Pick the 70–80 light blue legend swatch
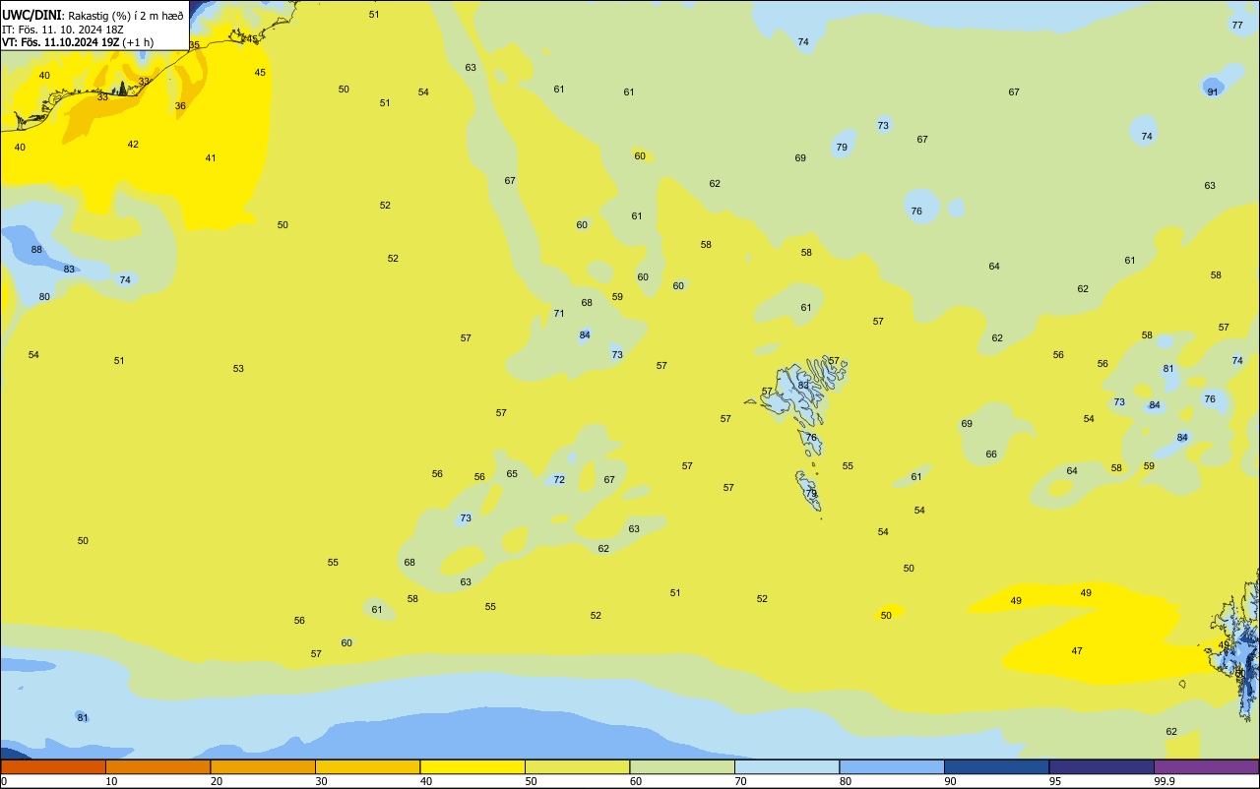This screenshot has height=789, width=1260. click(x=787, y=766)
